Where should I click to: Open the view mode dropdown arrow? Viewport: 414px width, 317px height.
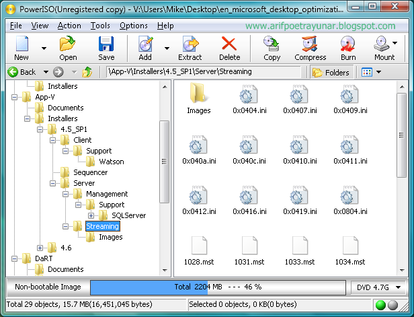[378, 72]
